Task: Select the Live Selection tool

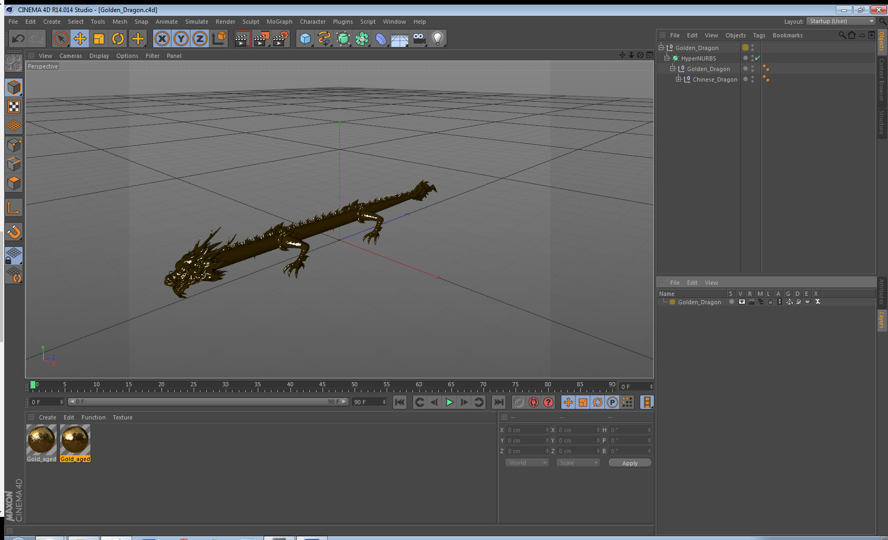Action: 61,38
